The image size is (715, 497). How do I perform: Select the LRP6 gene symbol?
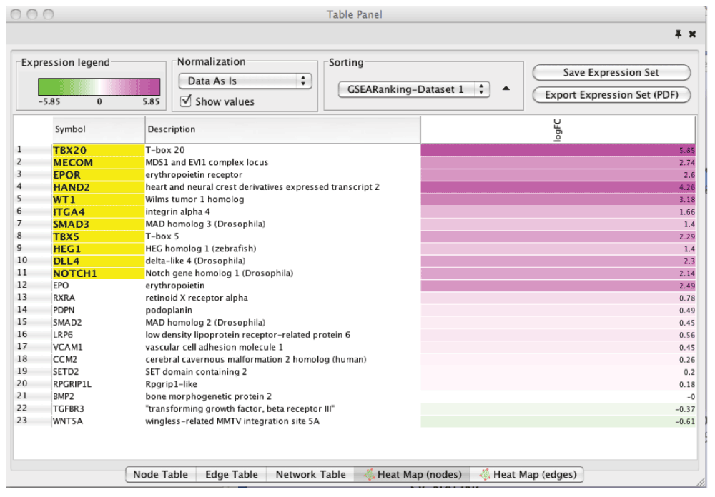pyautogui.click(x=62, y=335)
